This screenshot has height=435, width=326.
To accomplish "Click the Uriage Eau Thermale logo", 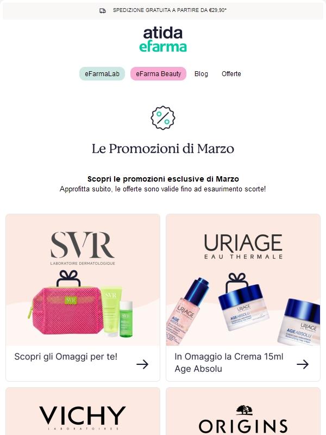I will click(x=243, y=246).
